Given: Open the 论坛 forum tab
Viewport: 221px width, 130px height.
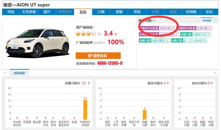Looking at the screenshot, I should 209,12.
